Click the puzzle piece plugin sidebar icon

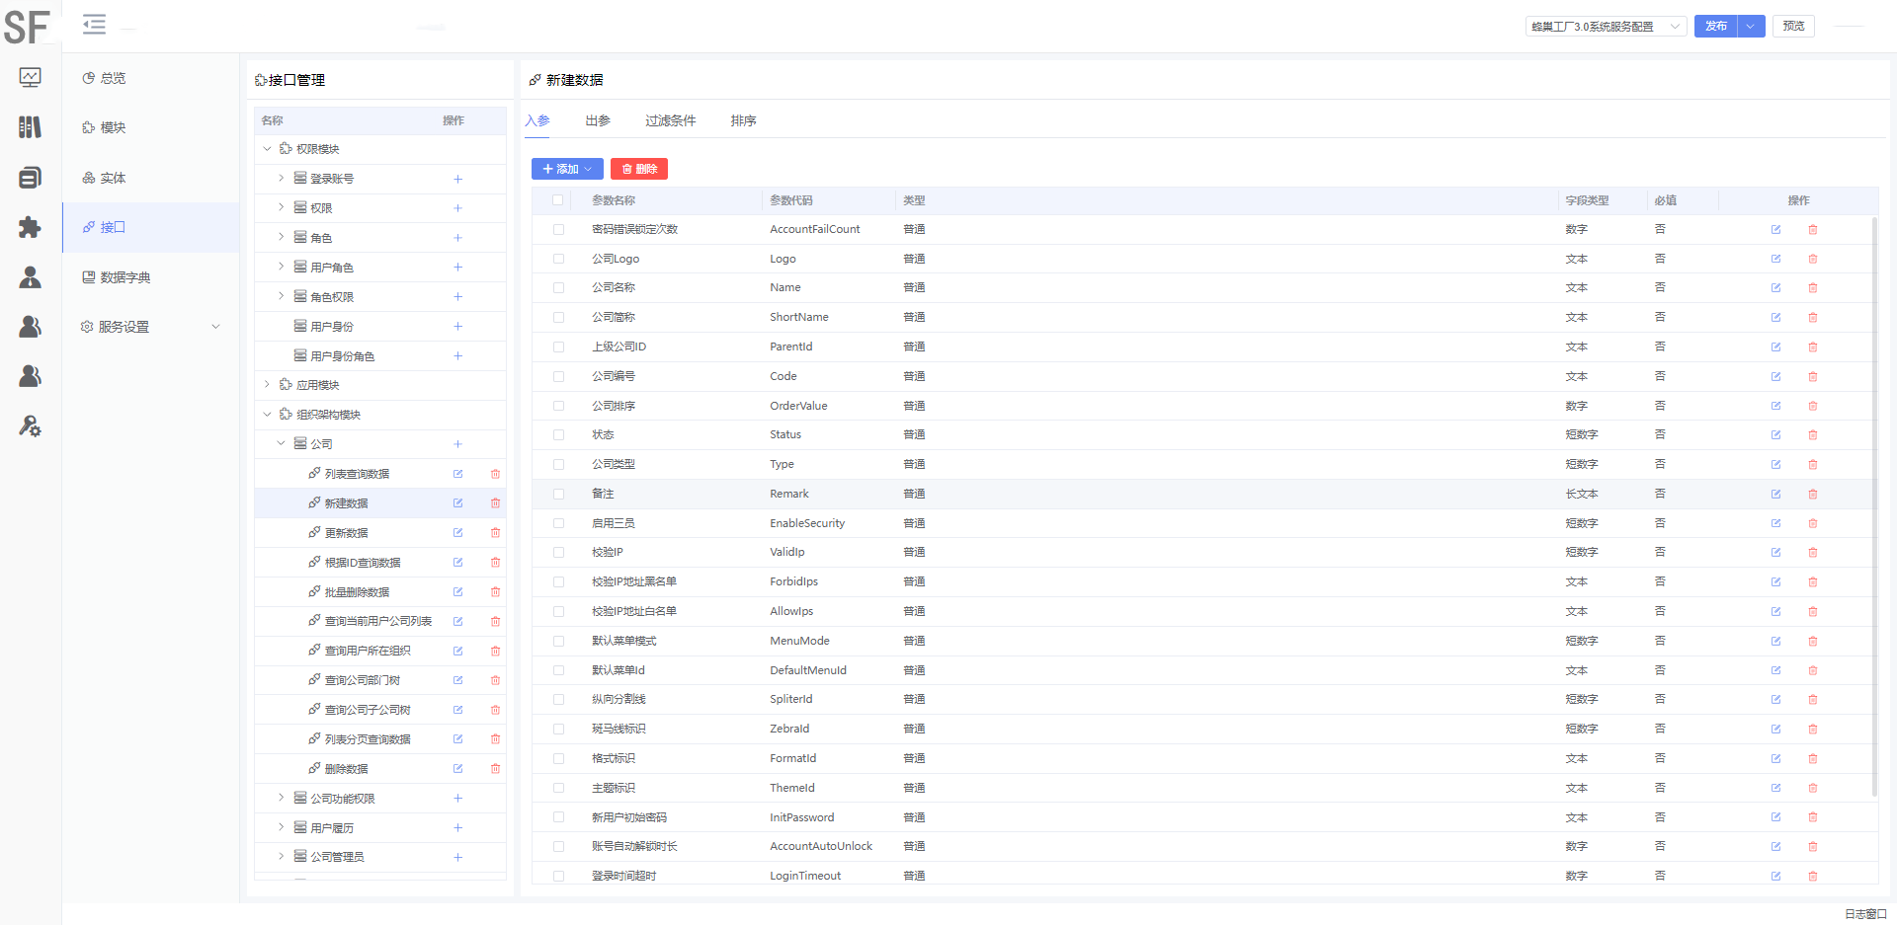(x=31, y=227)
